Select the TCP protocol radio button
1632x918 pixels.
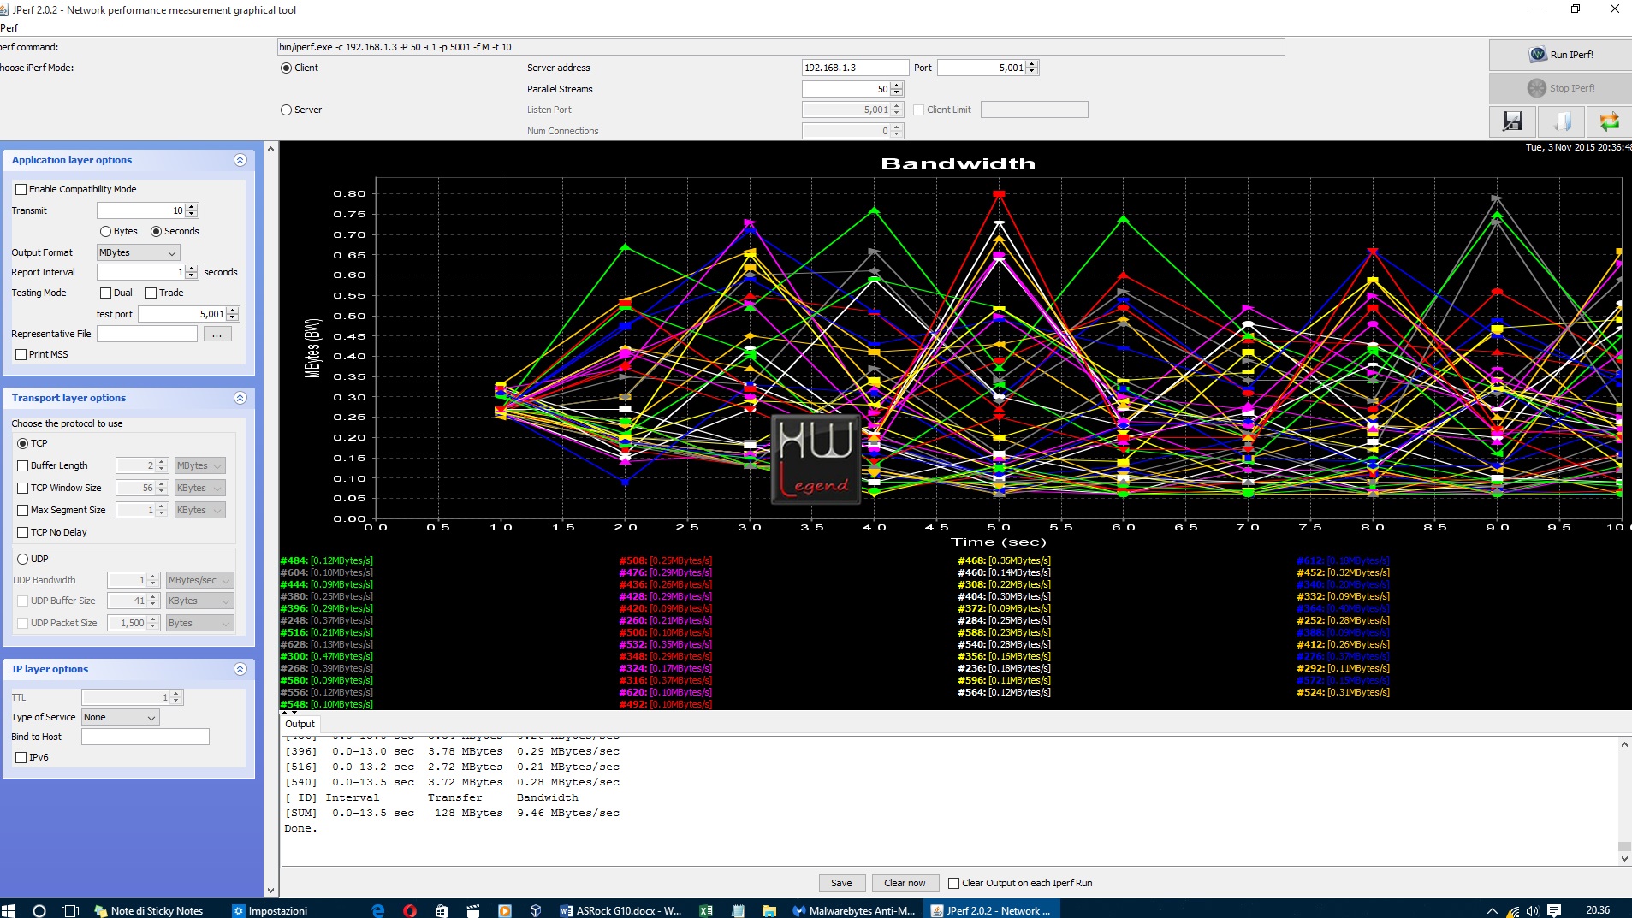pyautogui.click(x=23, y=443)
